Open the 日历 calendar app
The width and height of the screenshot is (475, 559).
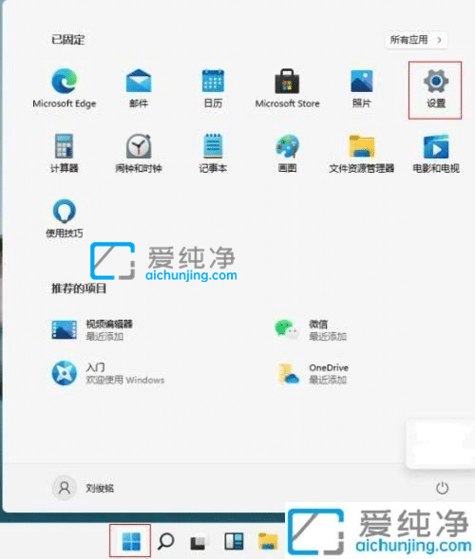pyautogui.click(x=213, y=88)
